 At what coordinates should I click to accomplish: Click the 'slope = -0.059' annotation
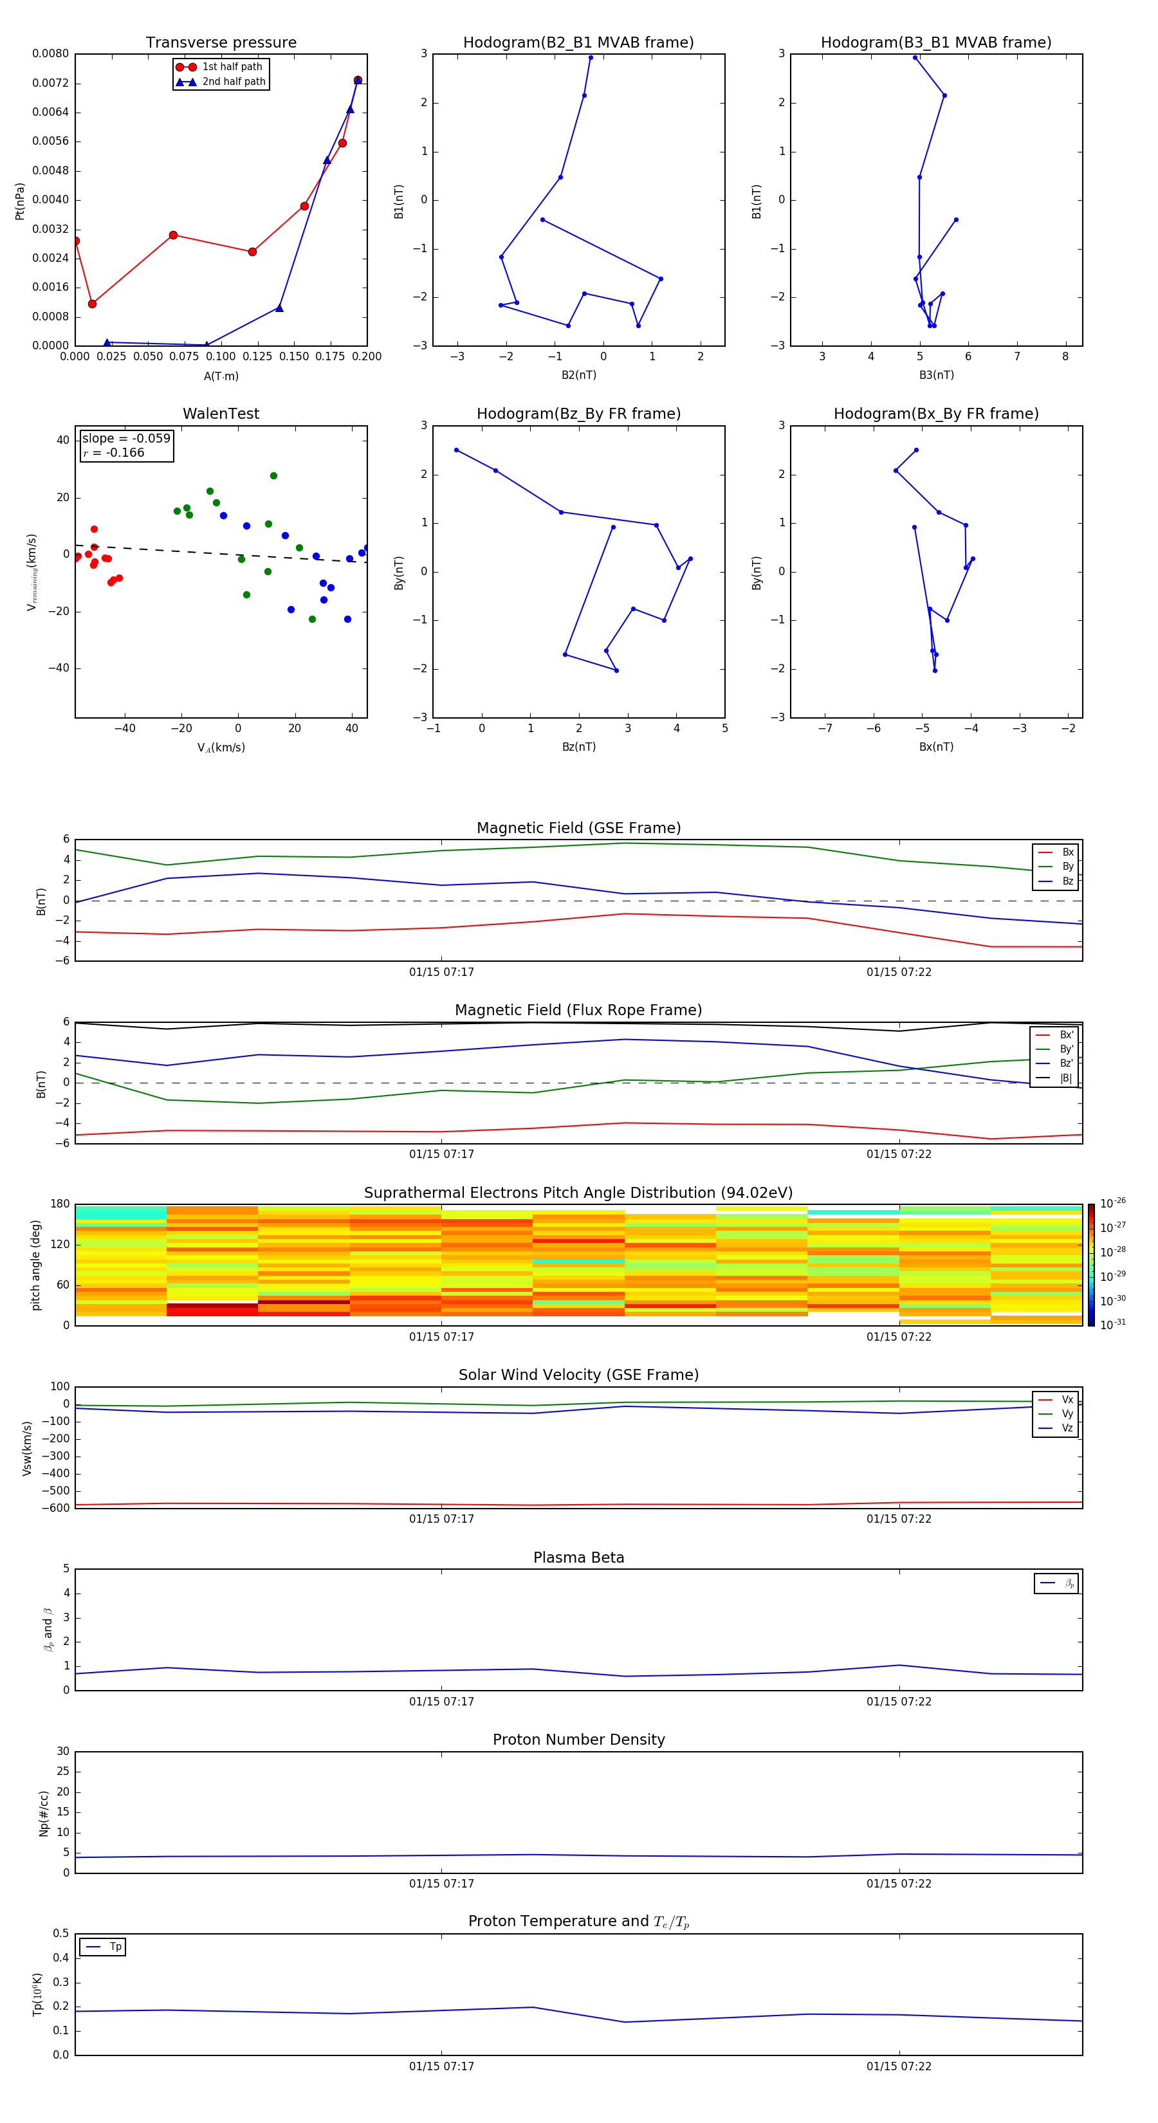click(126, 439)
